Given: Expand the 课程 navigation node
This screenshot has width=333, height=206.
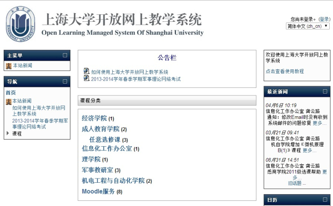Looking at the screenshot, I should coord(8,133).
